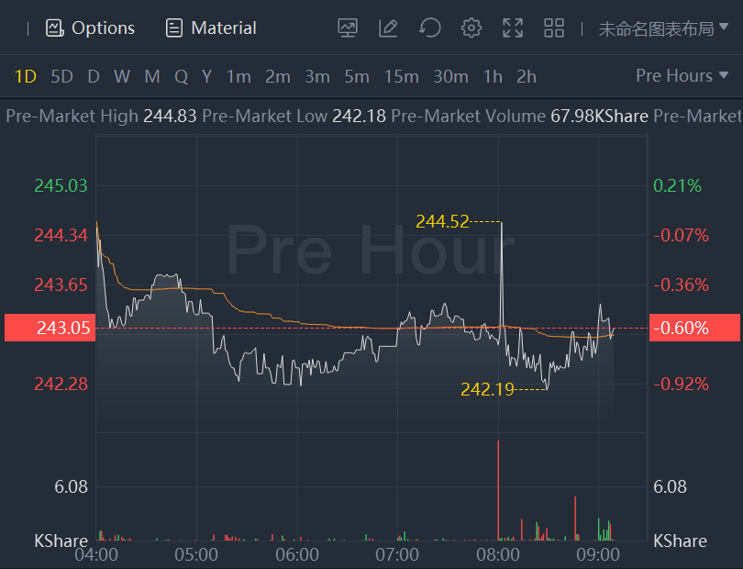
Task: Open the Material section
Action: pyautogui.click(x=211, y=28)
